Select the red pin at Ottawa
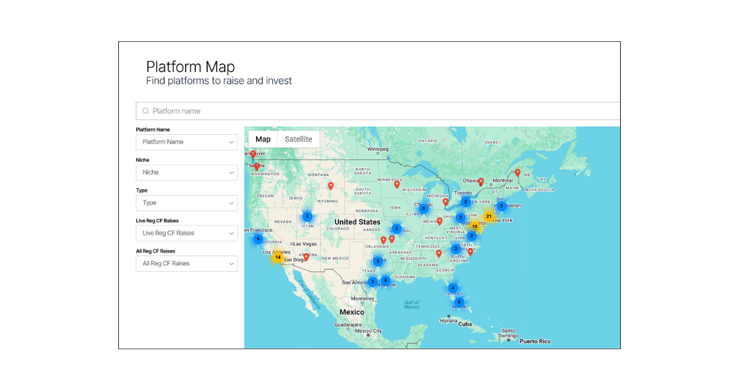 (x=481, y=182)
